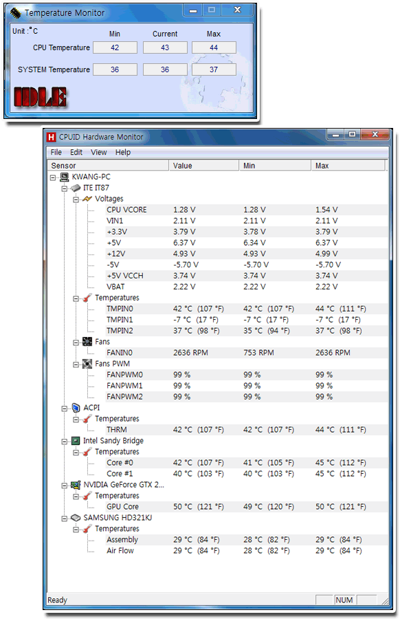Collapse the Intel Sandy Bridge node
This screenshot has height=619, width=400.
pos(65,442)
